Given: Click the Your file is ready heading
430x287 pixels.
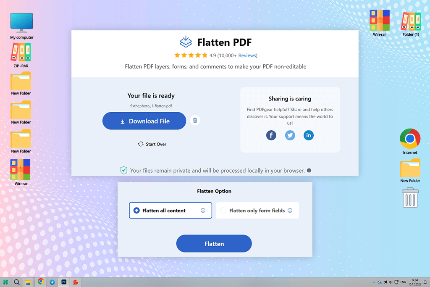Looking at the screenshot, I should point(151,96).
